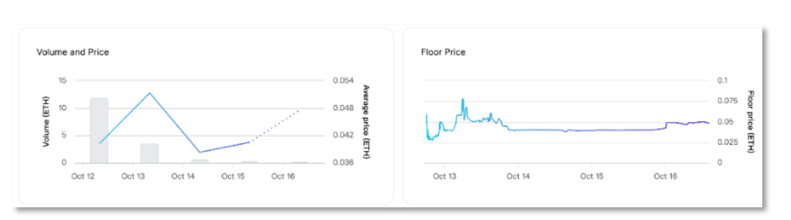The width and height of the screenshot is (791, 220).
Task: Click the small Oct 14 volume bar
Action: coord(200,161)
